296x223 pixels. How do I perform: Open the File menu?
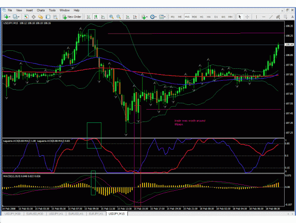coord(10,10)
